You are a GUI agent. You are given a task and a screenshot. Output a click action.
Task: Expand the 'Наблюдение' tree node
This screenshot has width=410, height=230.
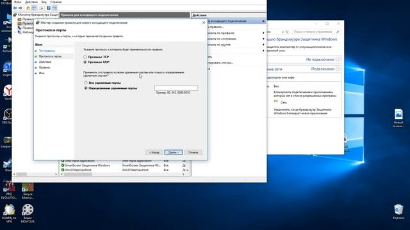[x=15, y=33]
